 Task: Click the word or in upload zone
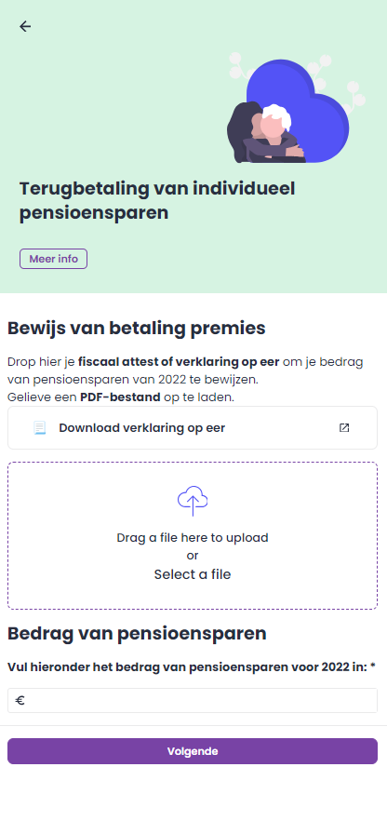click(193, 556)
